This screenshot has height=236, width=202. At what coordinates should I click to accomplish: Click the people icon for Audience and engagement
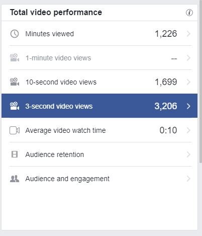pos(15,179)
